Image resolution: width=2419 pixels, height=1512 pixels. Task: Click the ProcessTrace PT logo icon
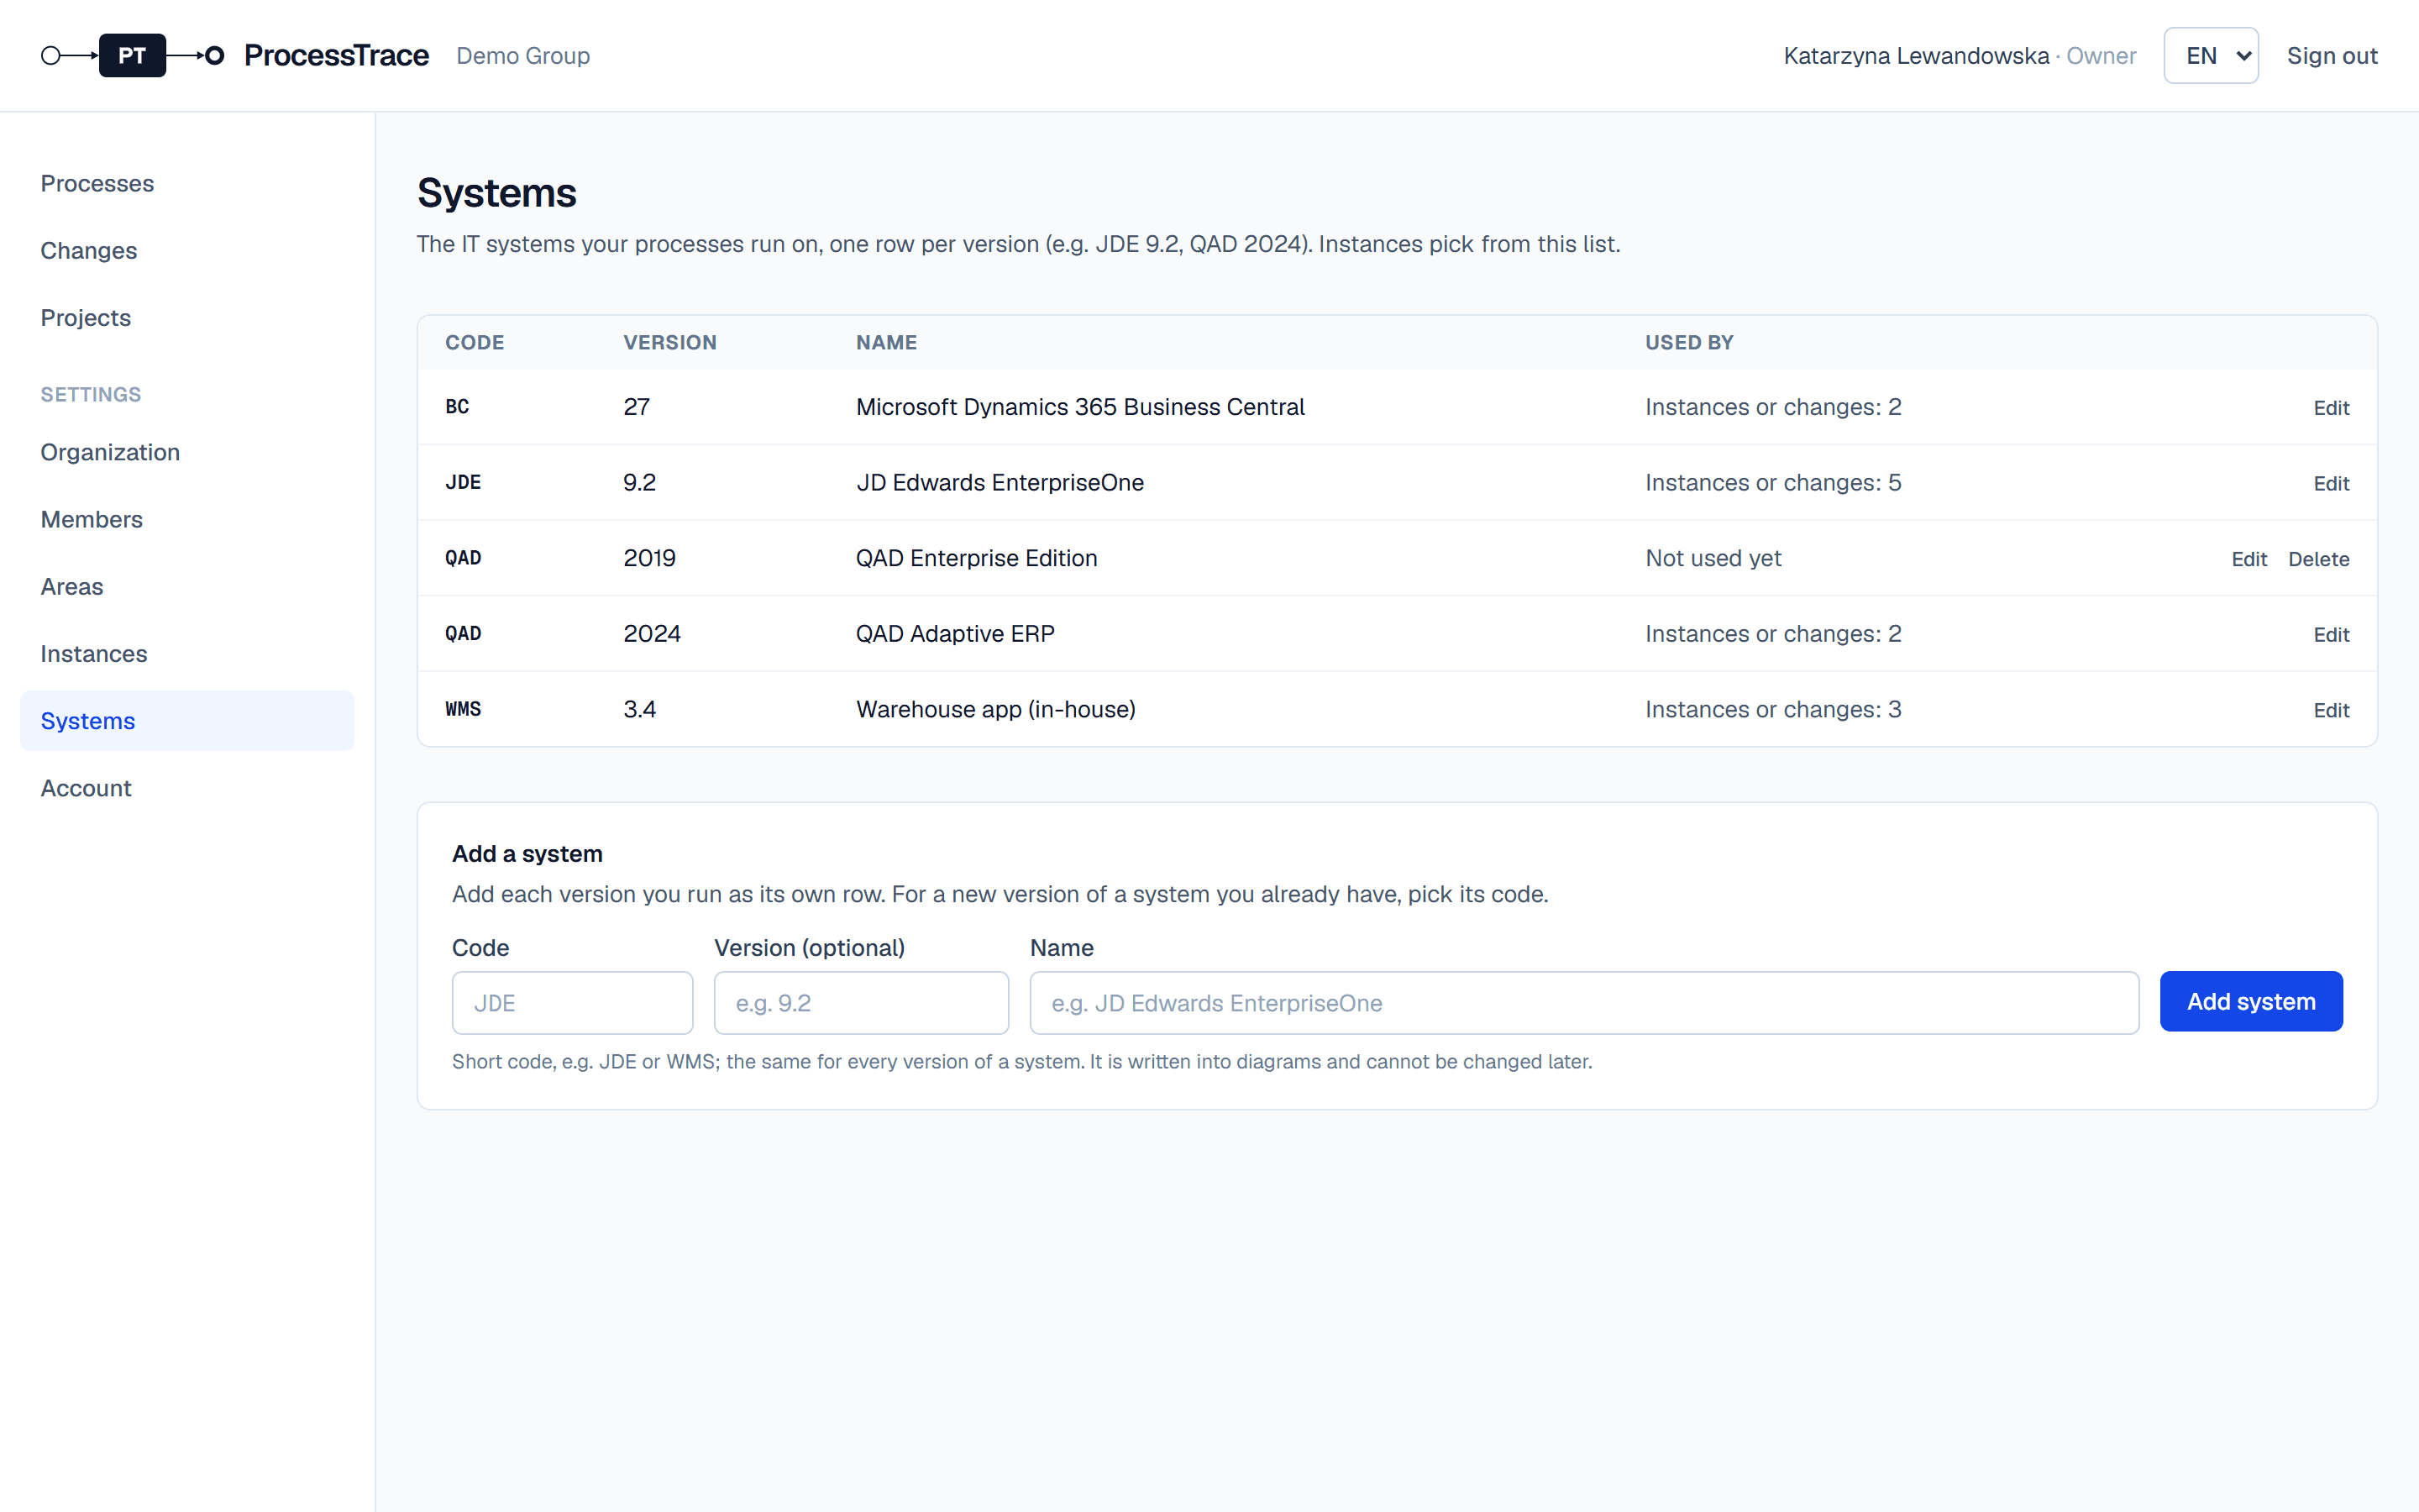click(132, 55)
